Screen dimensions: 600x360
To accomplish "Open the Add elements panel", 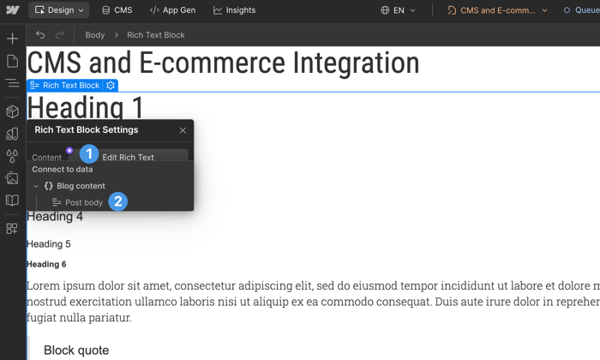I will point(12,39).
